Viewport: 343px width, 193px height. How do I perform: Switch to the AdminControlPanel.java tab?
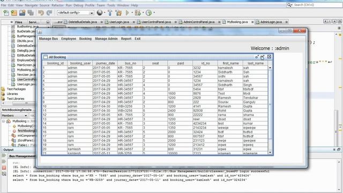[199, 22]
